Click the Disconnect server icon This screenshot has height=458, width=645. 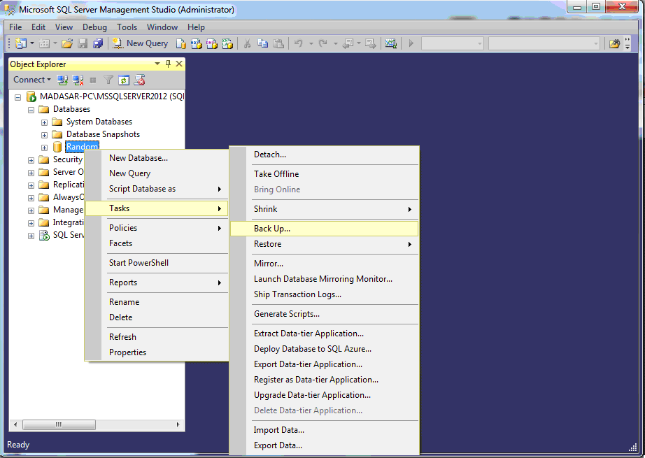pyautogui.click(x=78, y=80)
